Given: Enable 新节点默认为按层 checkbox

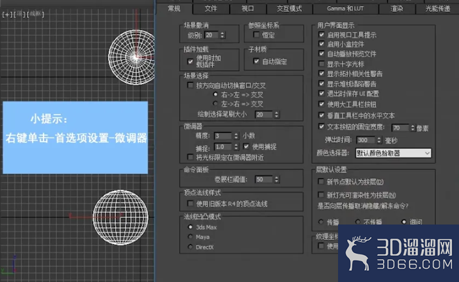Looking at the screenshot, I should [x=321, y=182].
